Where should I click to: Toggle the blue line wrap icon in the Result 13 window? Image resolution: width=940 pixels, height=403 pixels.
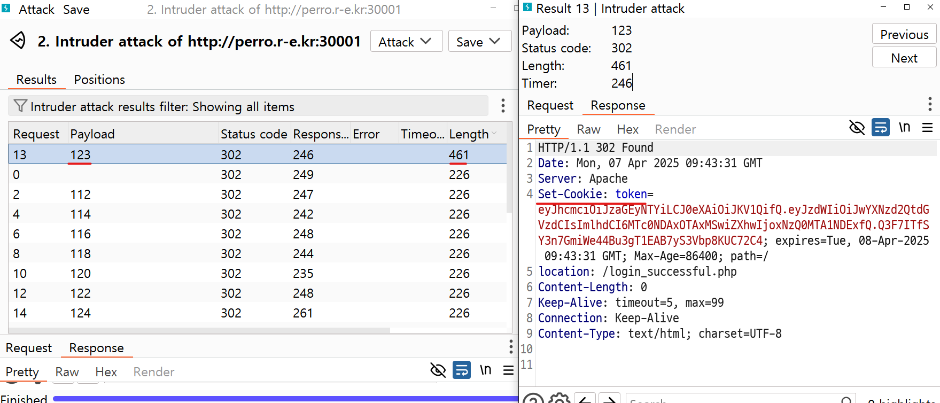pyautogui.click(x=881, y=127)
